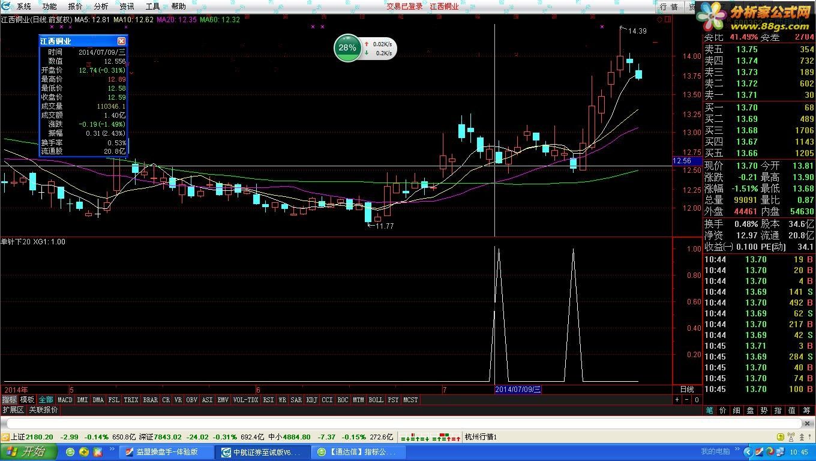Viewport: 816px width, 461px height.
Task: Select the 全部 indicator tab
Action: pyautogui.click(x=46, y=400)
